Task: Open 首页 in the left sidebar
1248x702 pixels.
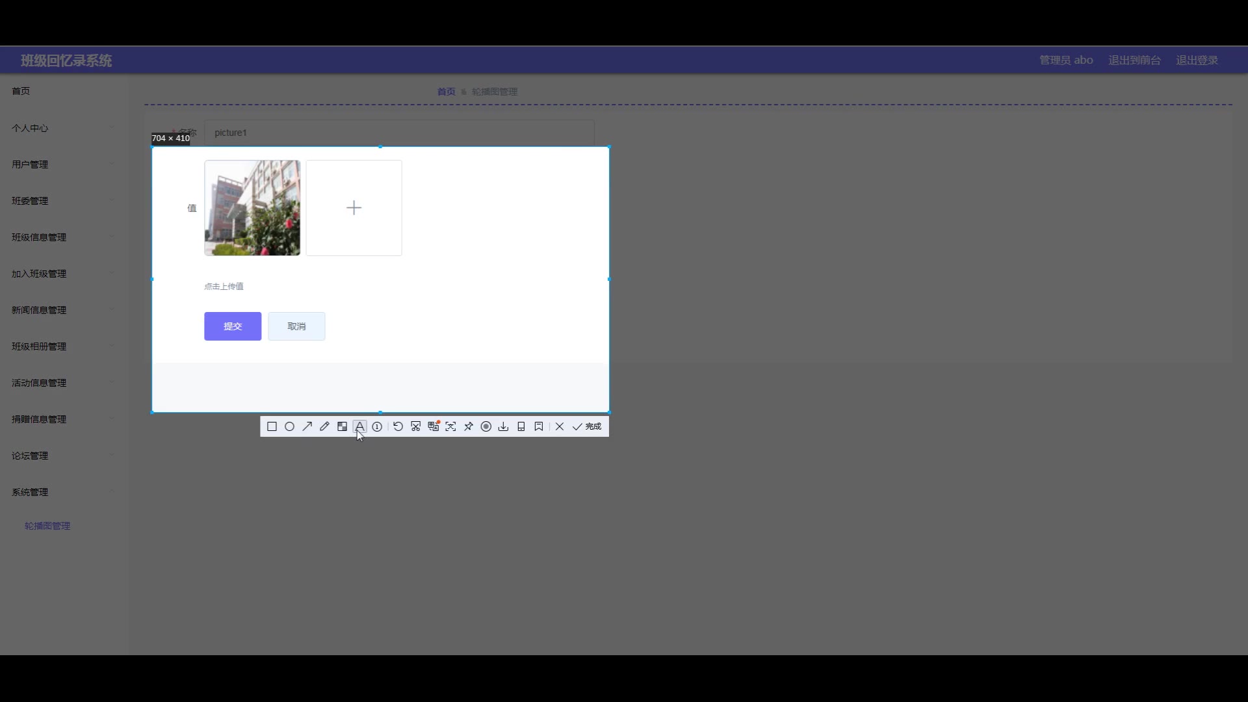Action: pyautogui.click(x=21, y=91)
